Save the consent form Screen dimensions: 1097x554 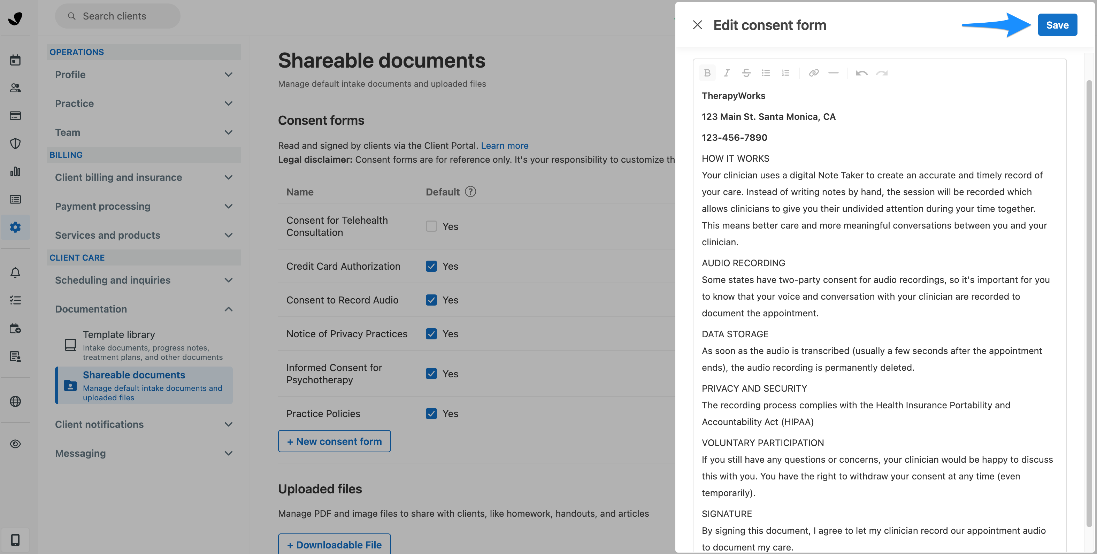(1057, 25)
